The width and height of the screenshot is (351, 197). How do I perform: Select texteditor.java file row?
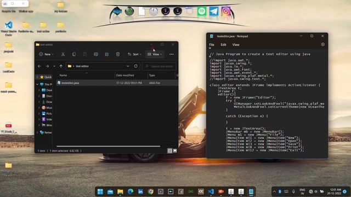click(x=117, y=83)
